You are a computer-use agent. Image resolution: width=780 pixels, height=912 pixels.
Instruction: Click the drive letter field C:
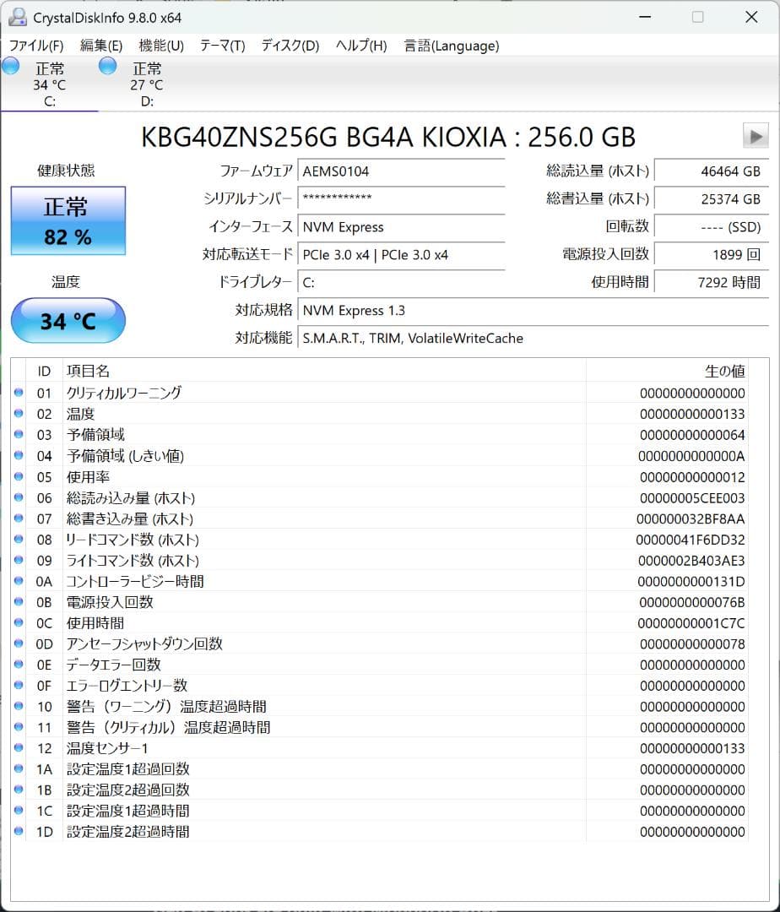(401, 283)
